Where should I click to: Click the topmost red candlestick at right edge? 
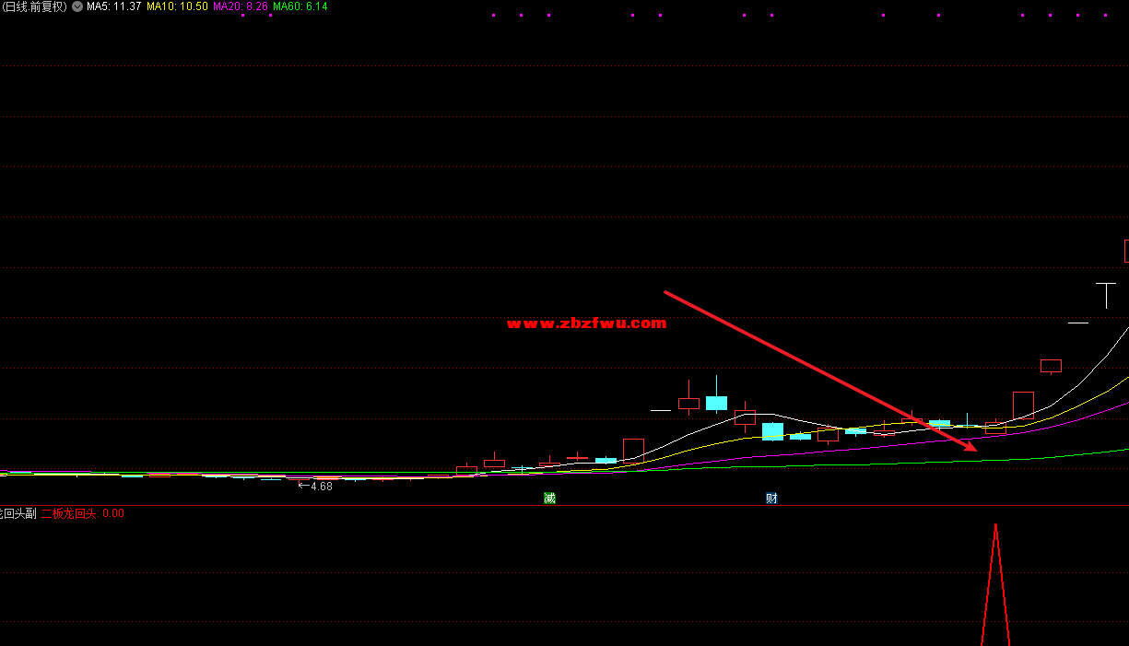(1125, 251)
